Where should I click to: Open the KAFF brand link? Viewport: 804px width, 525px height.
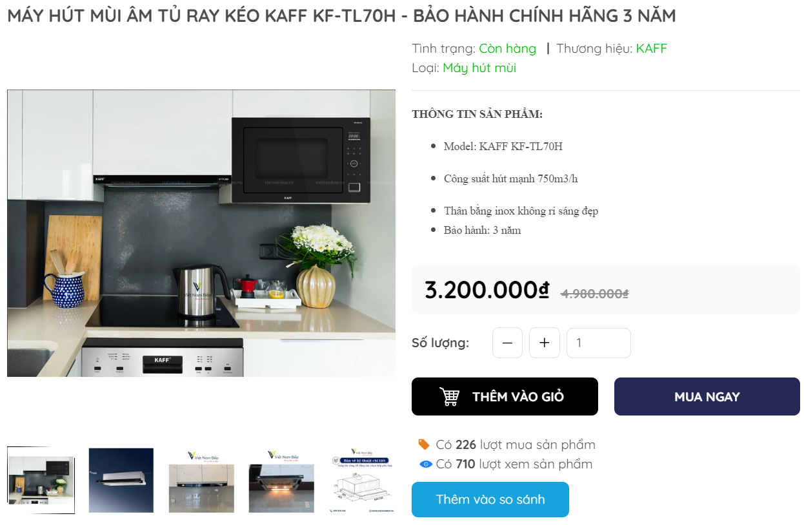pos(652,48)
